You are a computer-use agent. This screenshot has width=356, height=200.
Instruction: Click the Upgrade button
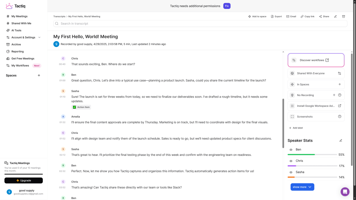tap(23, 180)
